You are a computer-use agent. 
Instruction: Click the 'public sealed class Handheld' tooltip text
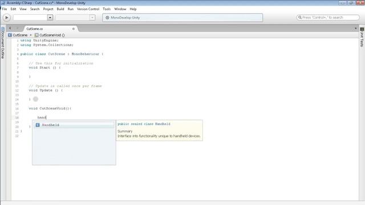point(144,124)
